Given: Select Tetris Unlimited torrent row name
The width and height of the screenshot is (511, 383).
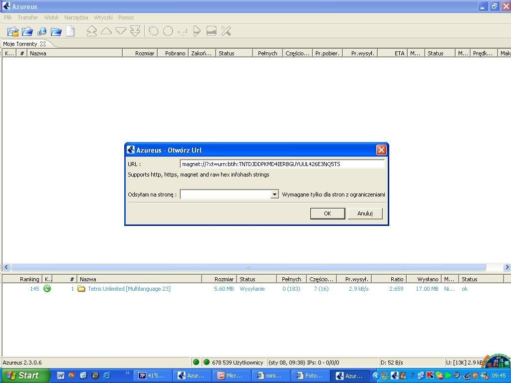Looking at the screenshot, I should click(129, 289).
